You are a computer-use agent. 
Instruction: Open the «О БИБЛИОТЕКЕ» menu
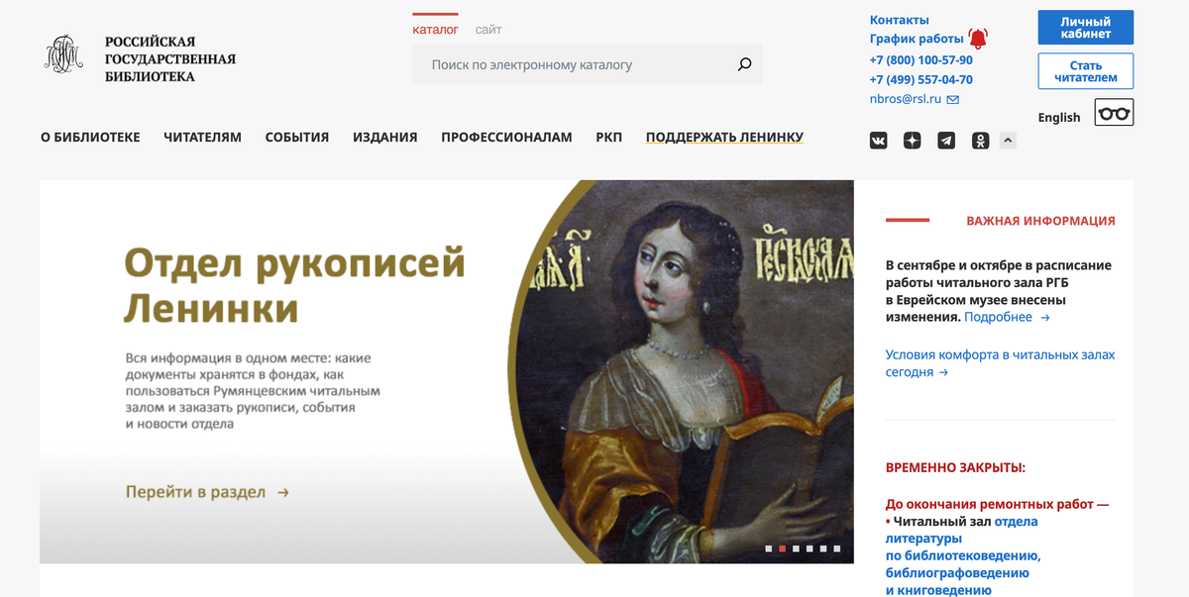point(90,138)
